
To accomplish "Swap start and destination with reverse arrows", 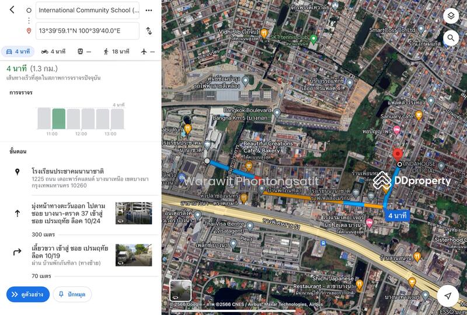I will pyautogui.click(x=149, y=30).
